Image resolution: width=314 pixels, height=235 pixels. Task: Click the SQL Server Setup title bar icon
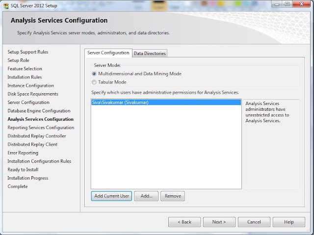[6, 6]
